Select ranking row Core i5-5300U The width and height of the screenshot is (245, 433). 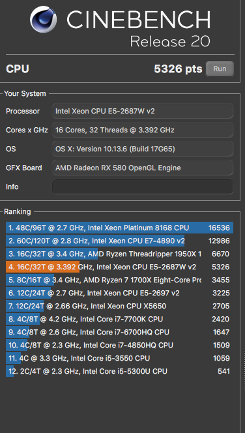click(x=119, y=371)
